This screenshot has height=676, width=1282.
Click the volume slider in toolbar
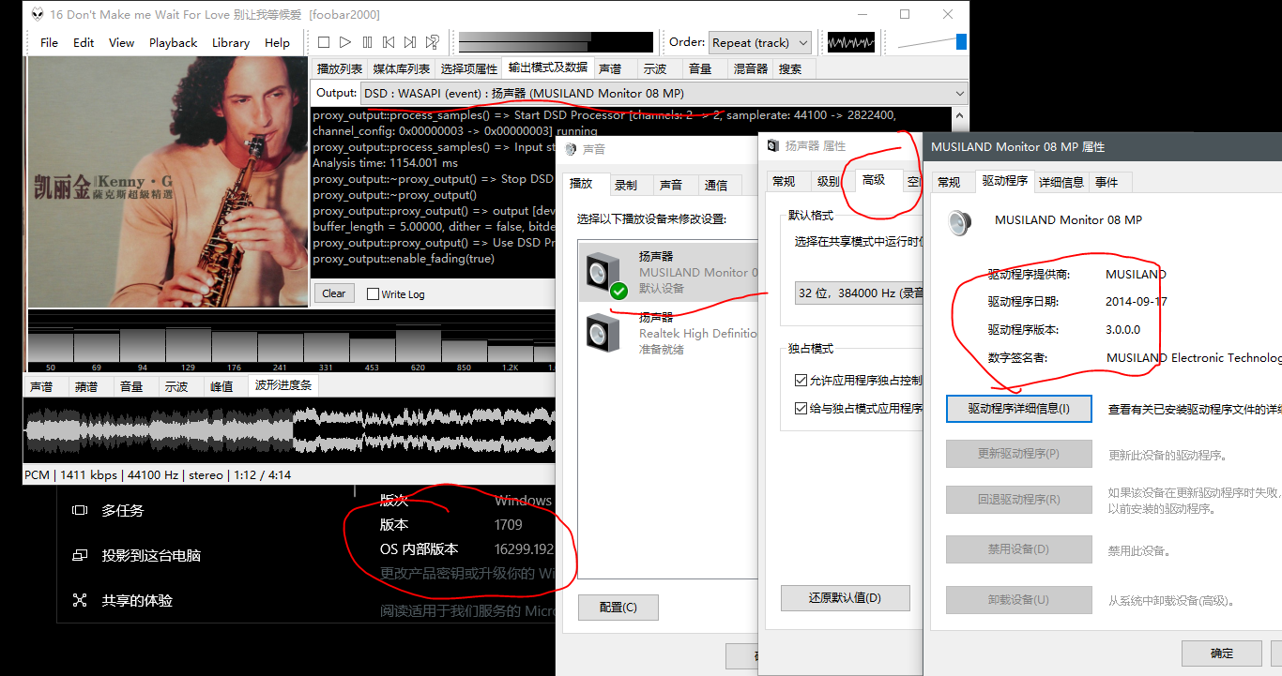(931, 42)
